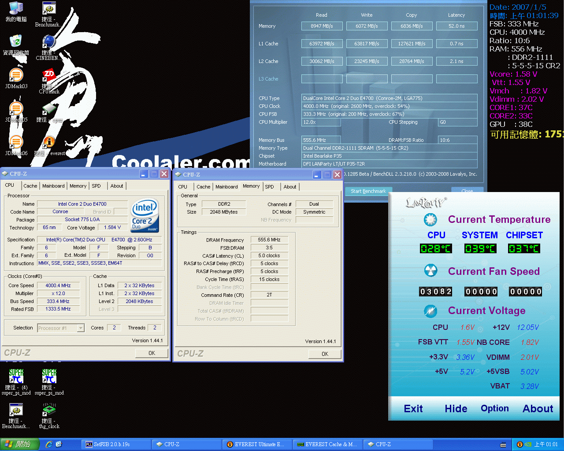This screenshot has width=564, height=451.
Task: Switch to last CPU-Z taskbar button
Action: 398,444
